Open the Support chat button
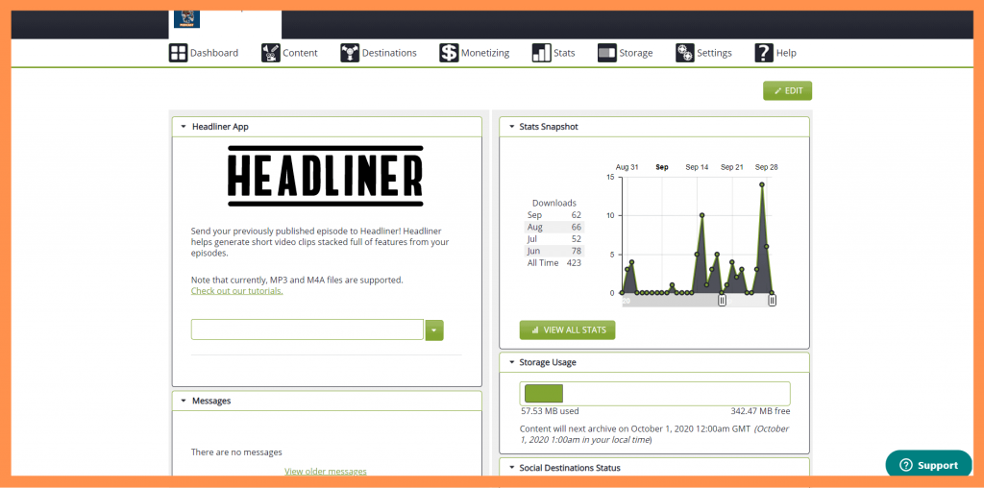Screen dimensions: 984x488 (929, 465)
